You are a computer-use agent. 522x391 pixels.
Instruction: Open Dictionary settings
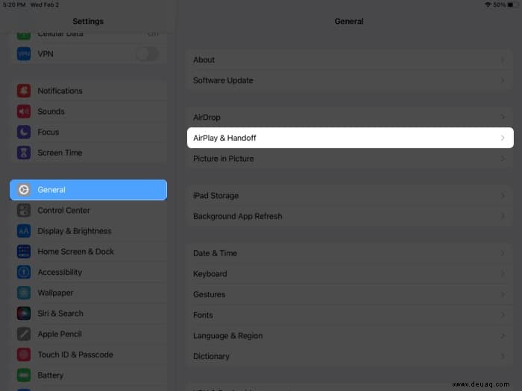coord(350,357)
